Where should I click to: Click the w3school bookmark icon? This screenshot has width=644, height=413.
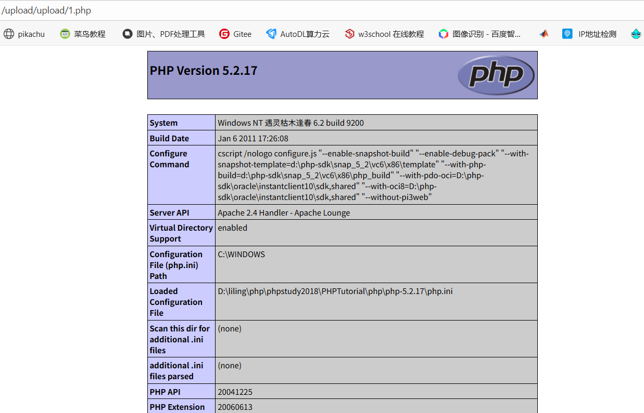[x=349, y=34]
